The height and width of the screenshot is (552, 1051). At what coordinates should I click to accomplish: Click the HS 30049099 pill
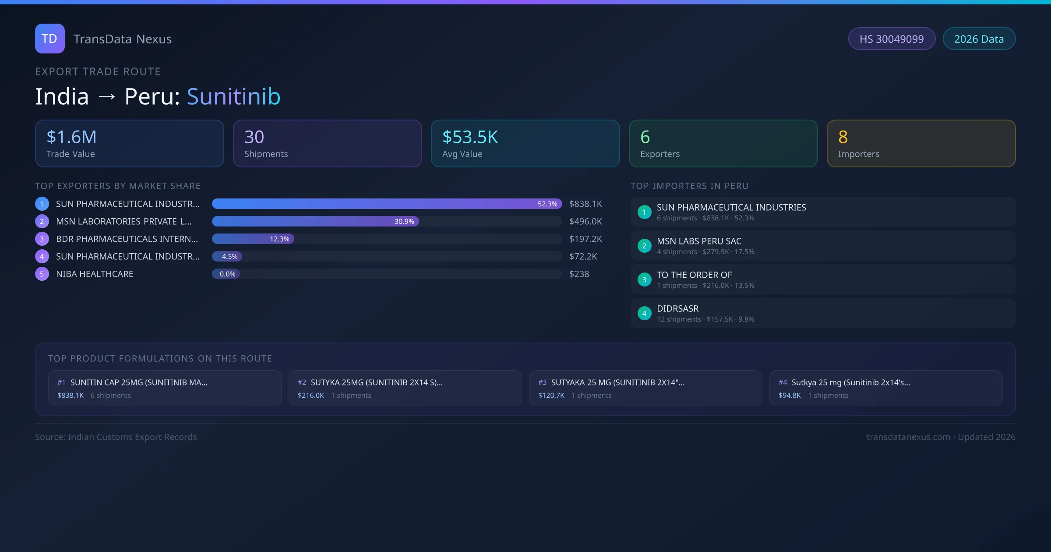(x=891, y=39)
